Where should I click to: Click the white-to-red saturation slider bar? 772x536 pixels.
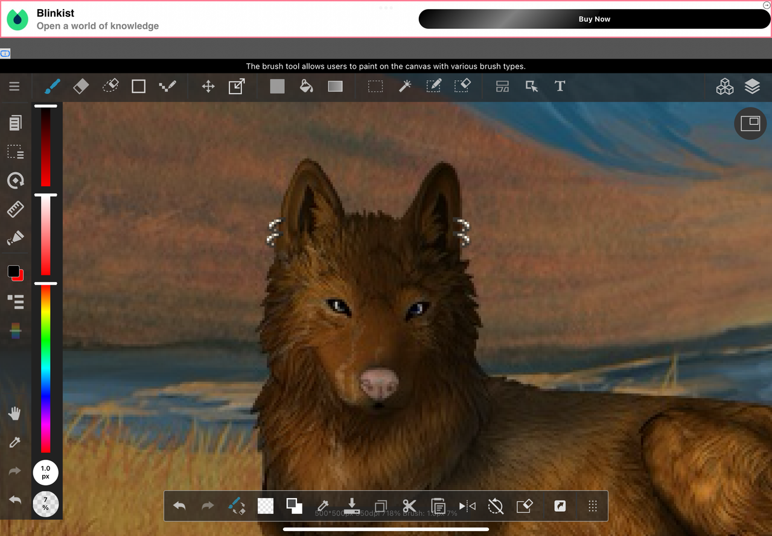[45, 236]
